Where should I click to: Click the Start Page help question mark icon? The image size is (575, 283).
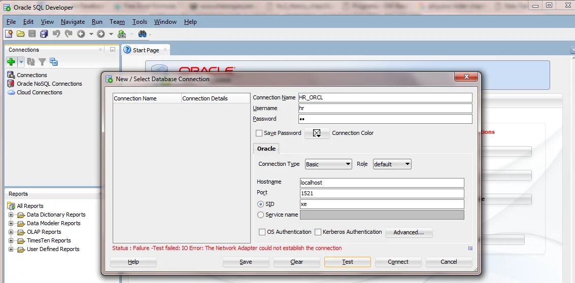click(x=127, y=50)
